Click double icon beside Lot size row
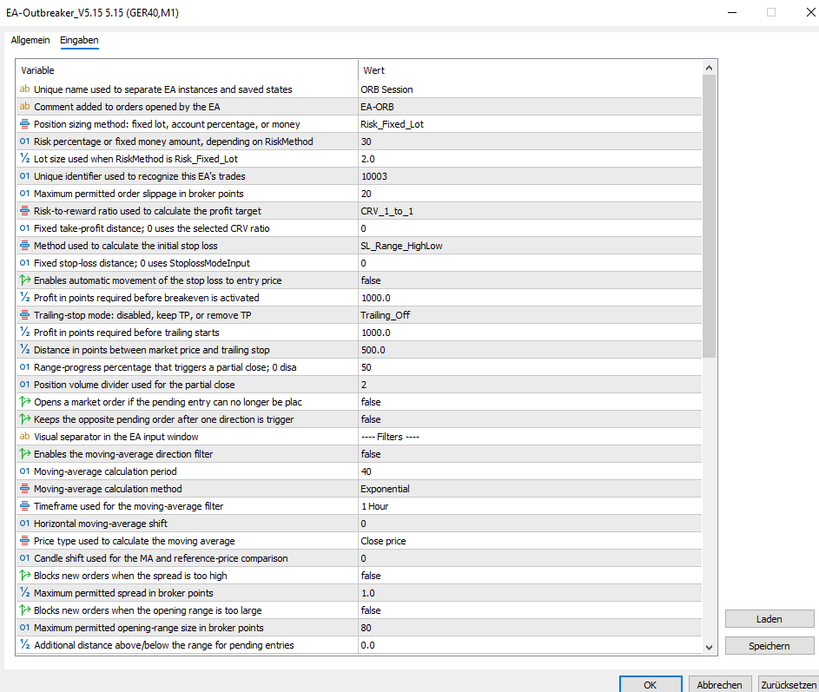Image resolution: width=819 pixels, height=692 pixels. (x=24, y=158)
